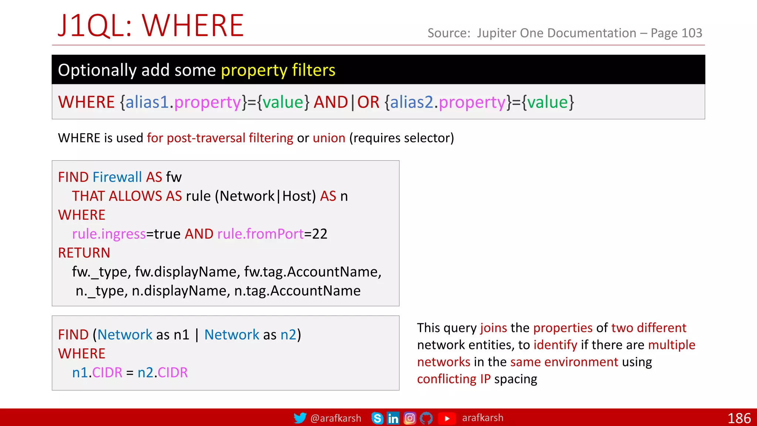Click the FIND (Network as n1 line

pyautogui.click(x=180, y=335)
